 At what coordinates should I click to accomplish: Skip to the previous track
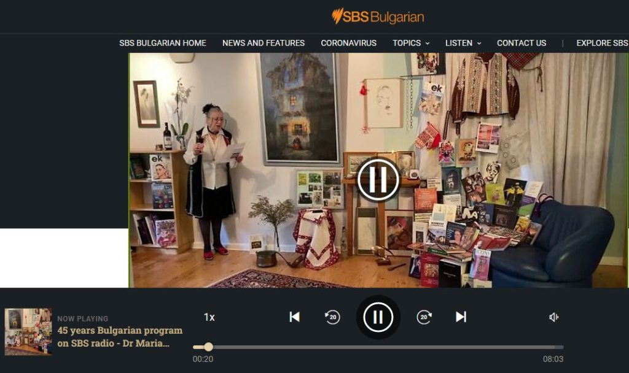(294, 317)
